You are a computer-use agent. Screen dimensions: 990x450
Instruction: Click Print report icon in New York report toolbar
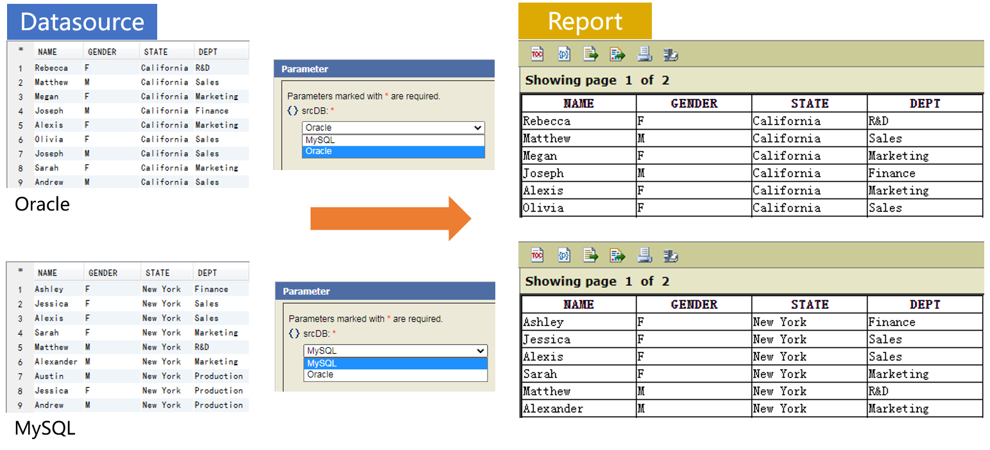644,255
